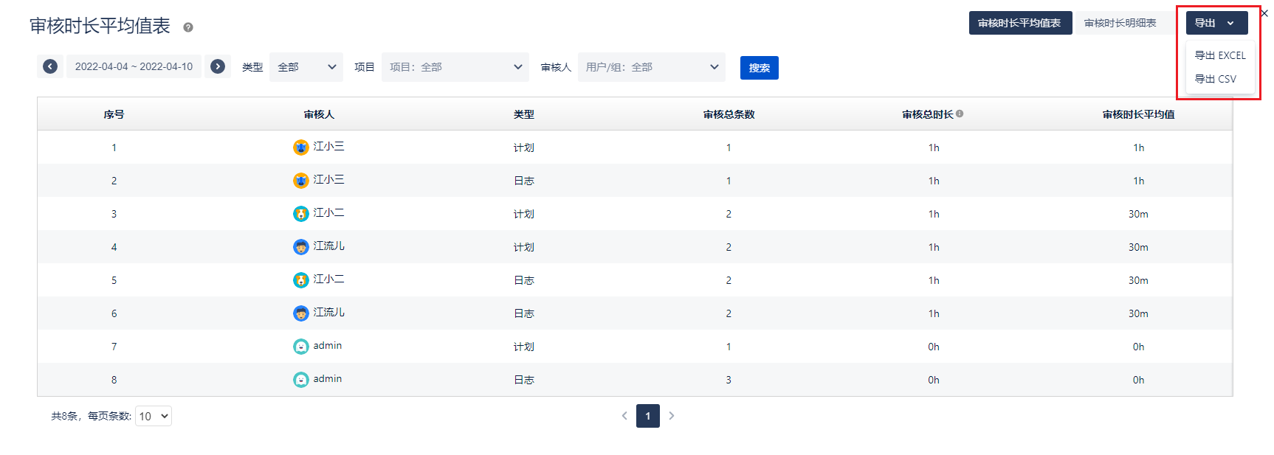Image resolution: width=1274 pixels, height=455 pixels.
Task: Change page size dropdown showing 10
Action: 154,416
